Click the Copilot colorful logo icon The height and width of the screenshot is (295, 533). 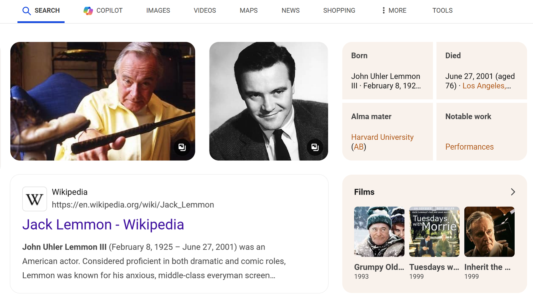88,11
